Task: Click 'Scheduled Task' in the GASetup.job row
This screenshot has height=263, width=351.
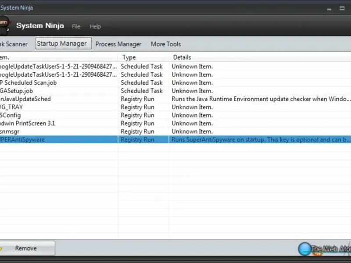Action: click(x=142, y=91)
